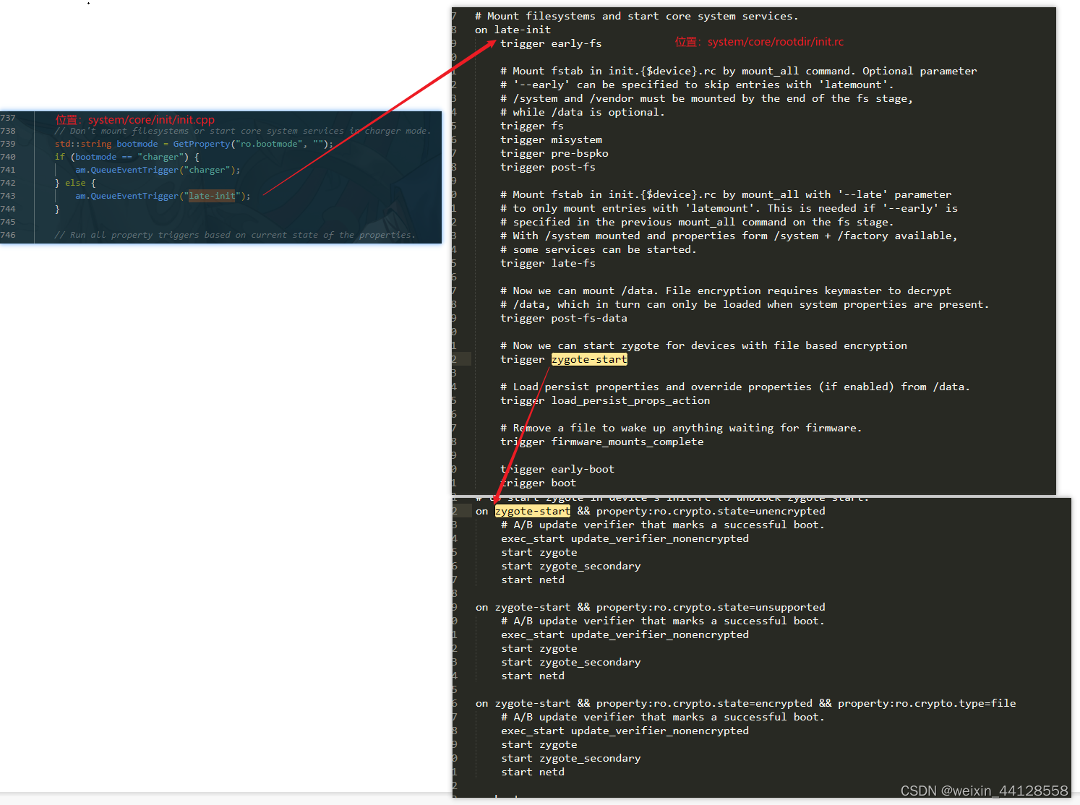Image resolution: width=1080 pixels, height=805 pixels.
Task: Click comment '# Mount filesystems and start core system services.'
Action: tap(637, 16)
